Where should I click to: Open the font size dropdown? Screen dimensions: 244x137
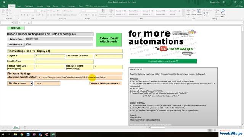(x=39, y=11)
